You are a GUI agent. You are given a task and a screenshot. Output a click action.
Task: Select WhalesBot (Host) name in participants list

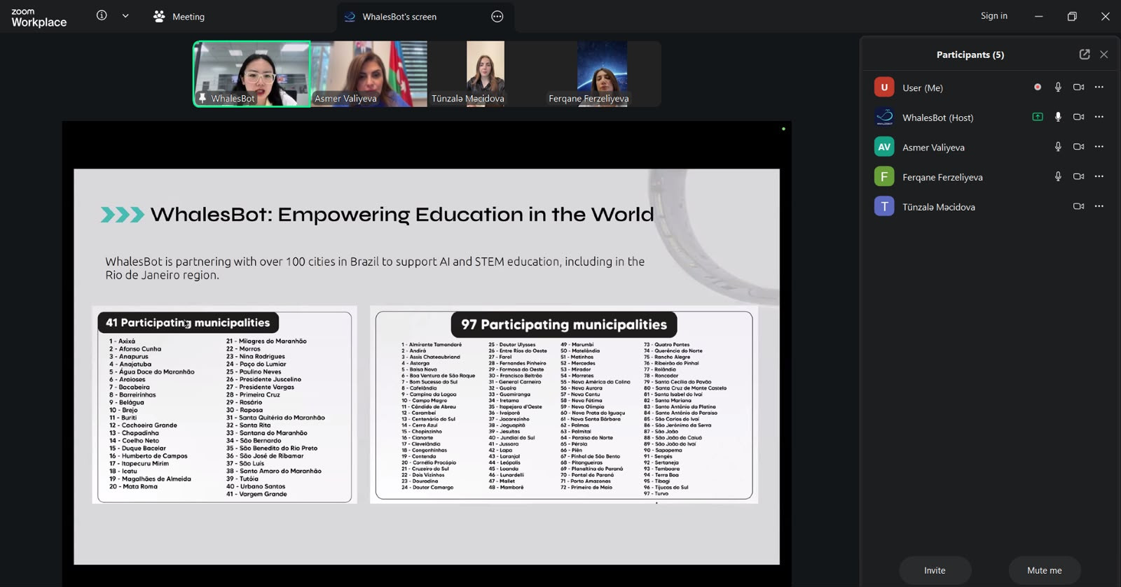[938, 118]
